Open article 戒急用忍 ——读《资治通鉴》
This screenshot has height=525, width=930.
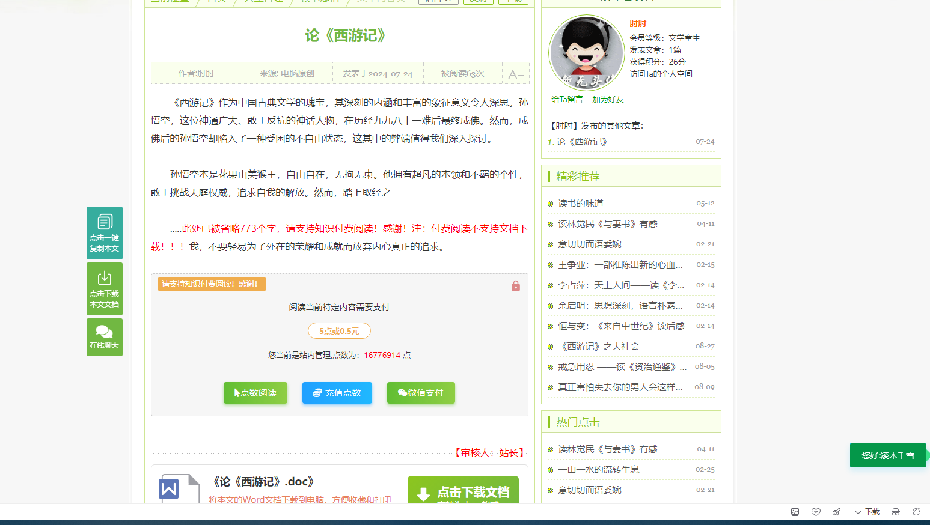(x=622, y=367)
